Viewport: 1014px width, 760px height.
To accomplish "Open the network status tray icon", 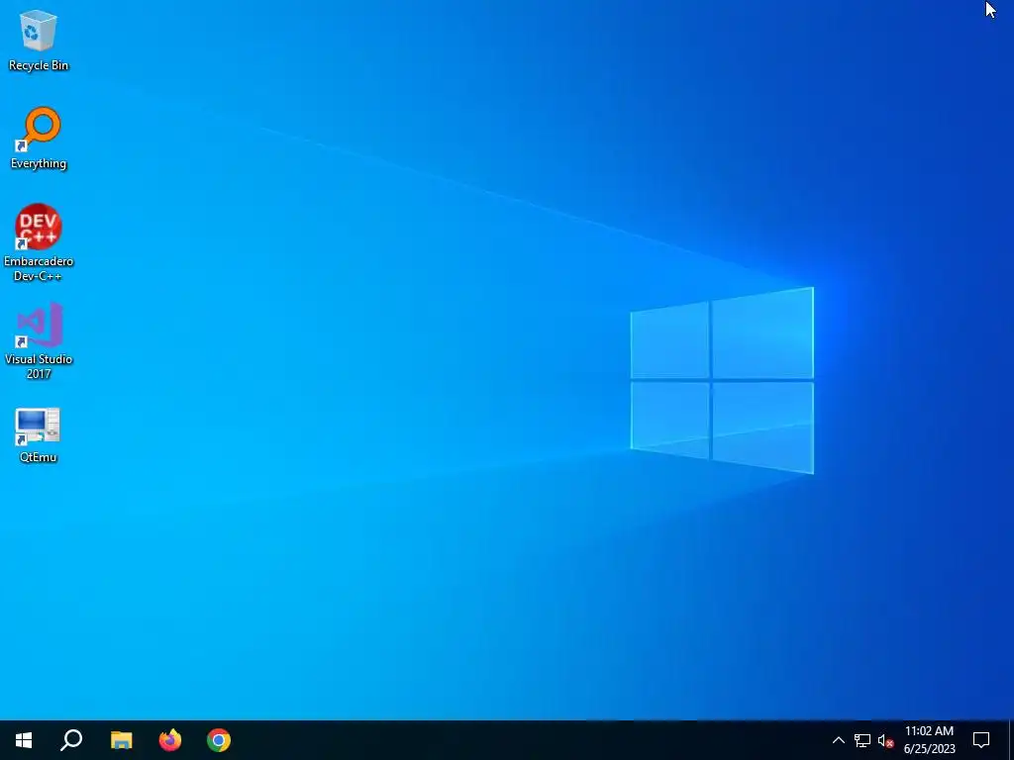I will (862, 740).
